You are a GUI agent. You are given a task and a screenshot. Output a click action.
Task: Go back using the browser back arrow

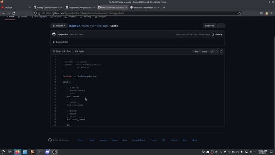[x=3, y=13]
